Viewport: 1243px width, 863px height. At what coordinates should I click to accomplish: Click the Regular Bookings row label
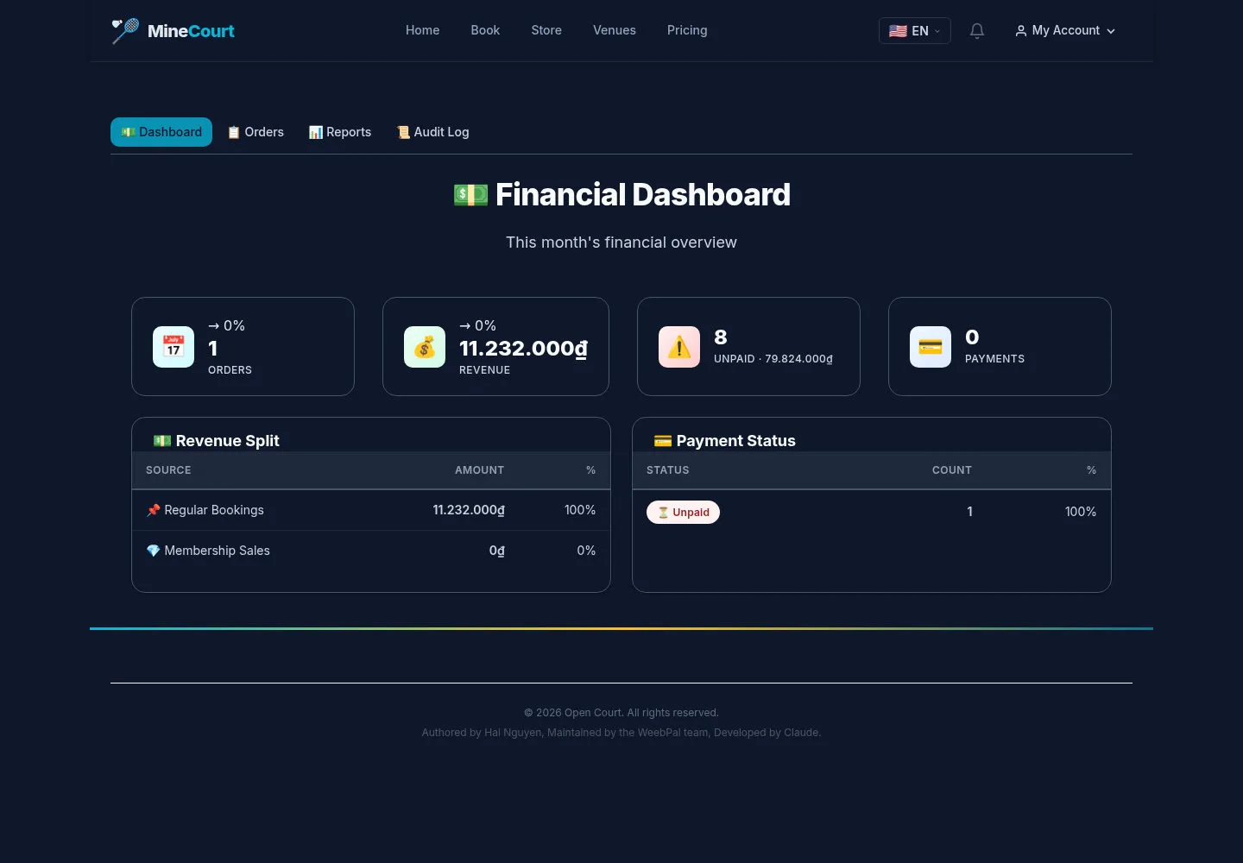[x=214, y=510]
